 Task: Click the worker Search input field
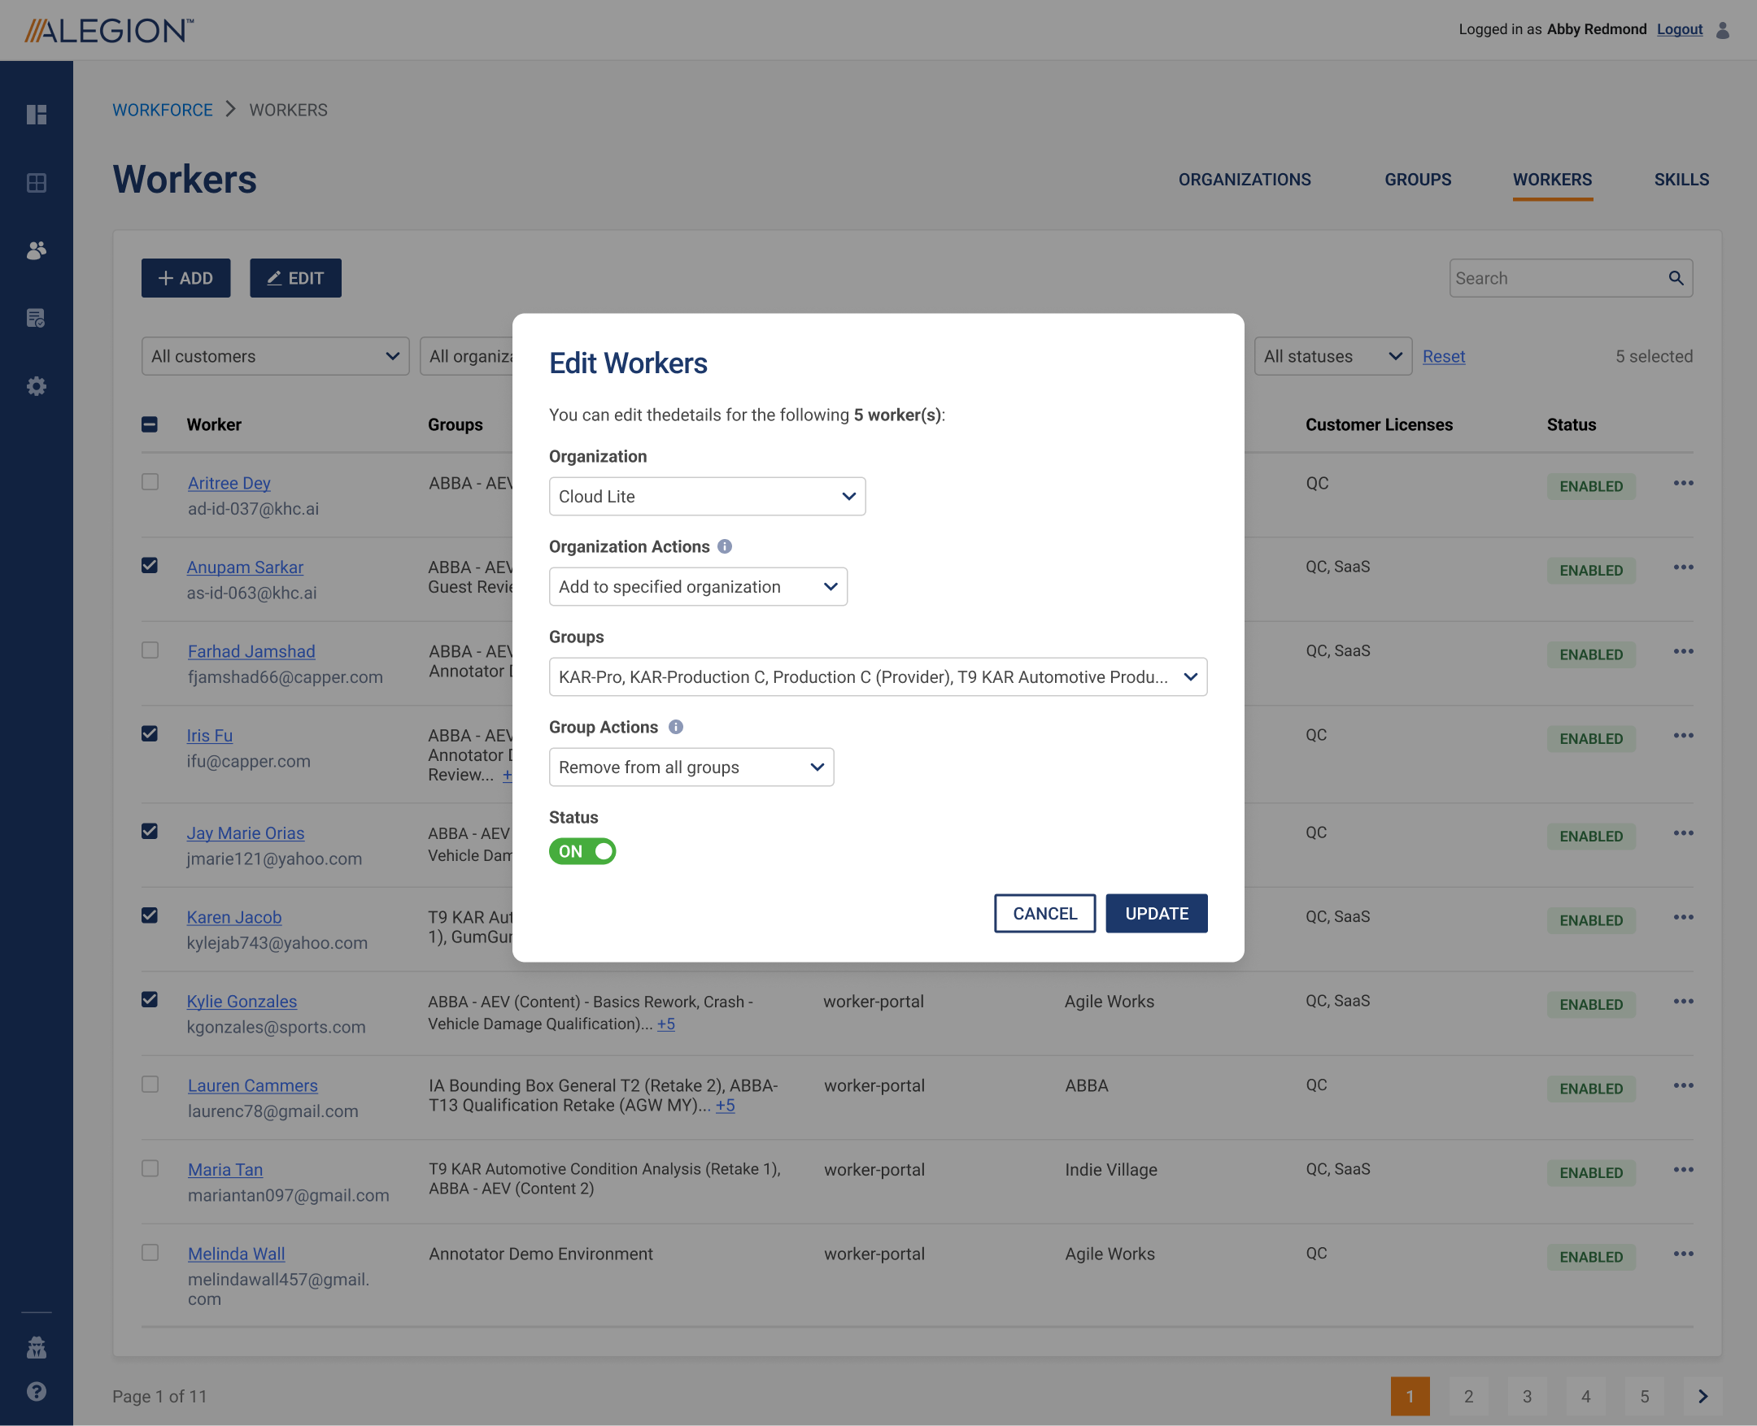pos(1571,279)
